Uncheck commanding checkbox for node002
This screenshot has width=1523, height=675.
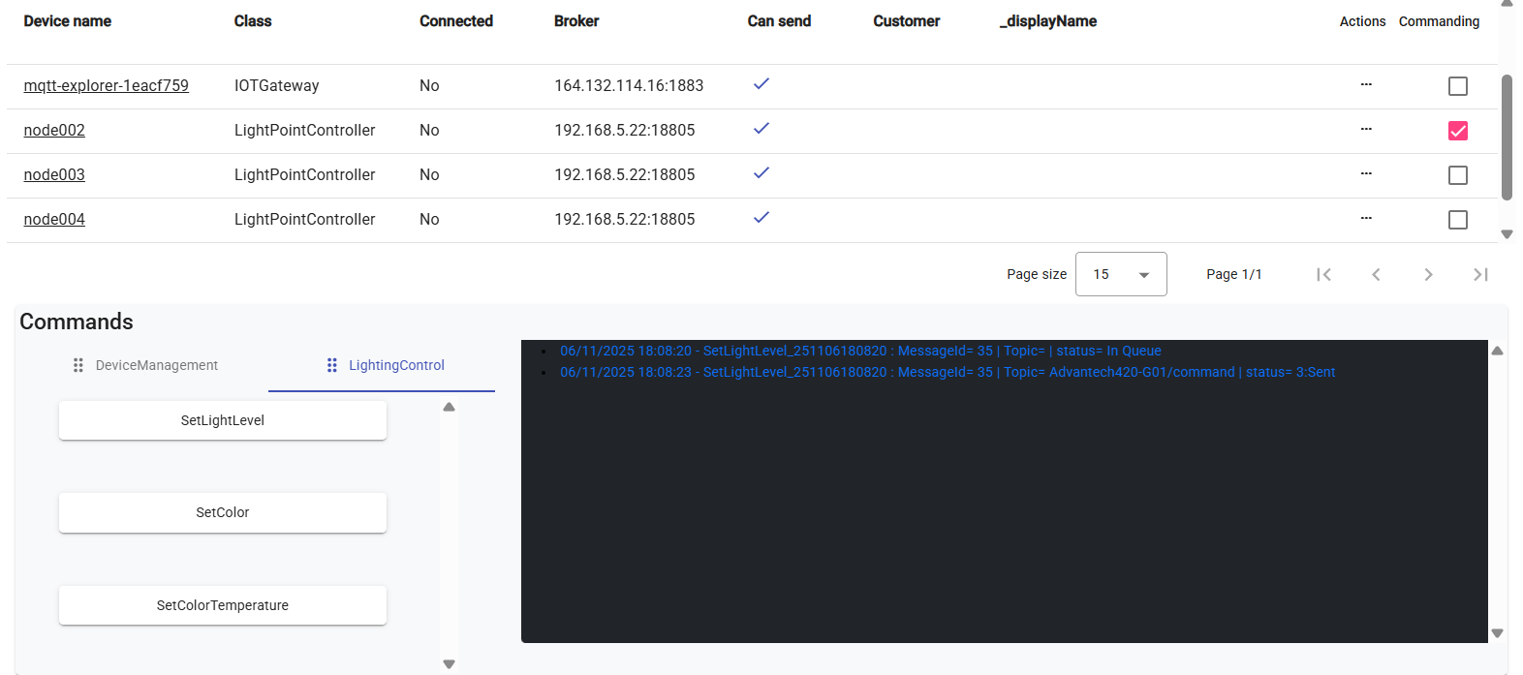1457,131
